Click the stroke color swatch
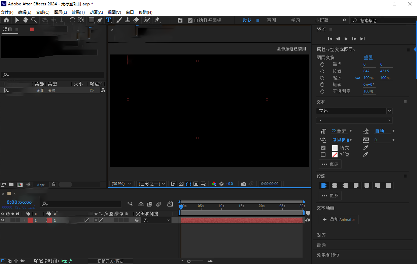The height and width of the screenshot is (264, 417). 335,155
